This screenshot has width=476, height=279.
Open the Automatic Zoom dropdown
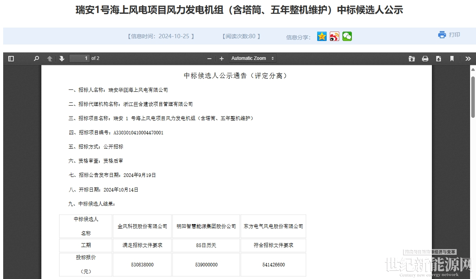[253, 58]
